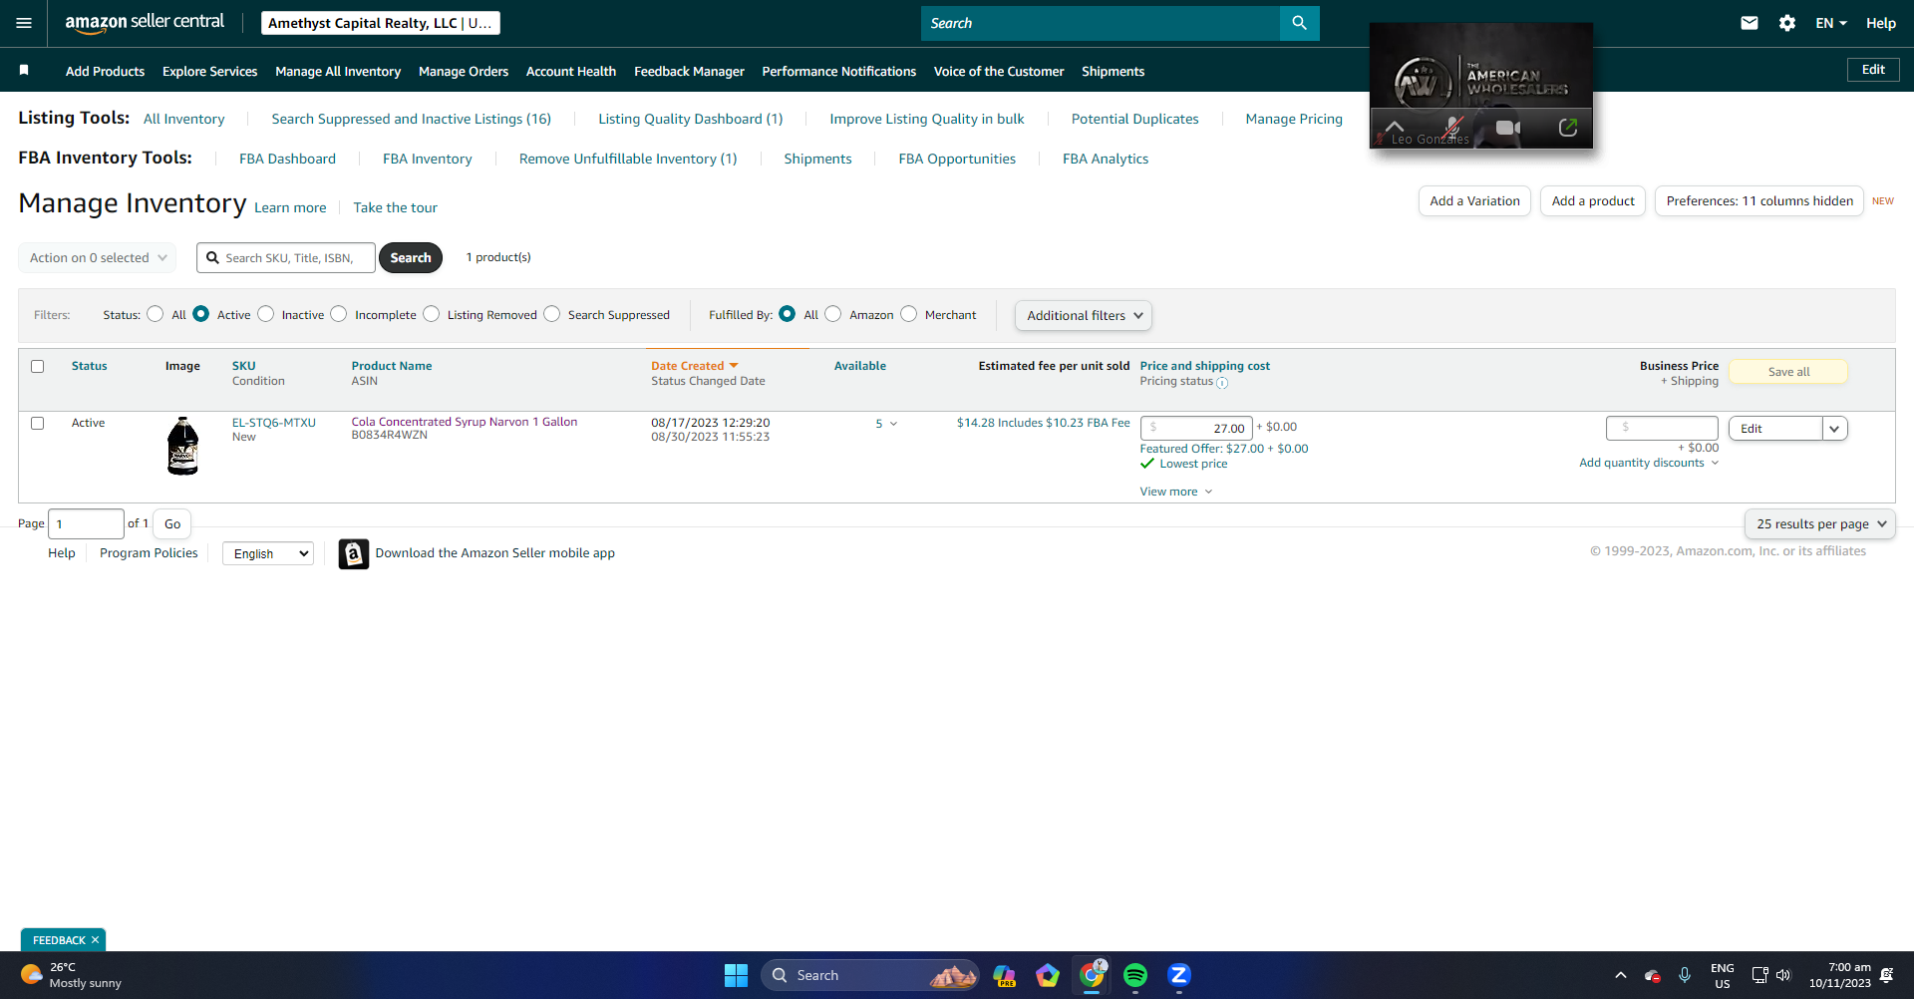Screen dimensions: 1914x999
Task: Expand Add quantity discounts
Action: tap(1649, 463)
